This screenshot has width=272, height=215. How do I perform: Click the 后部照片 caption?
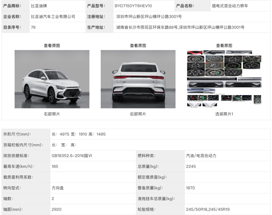pyautogui.click(x=138, y=114)
